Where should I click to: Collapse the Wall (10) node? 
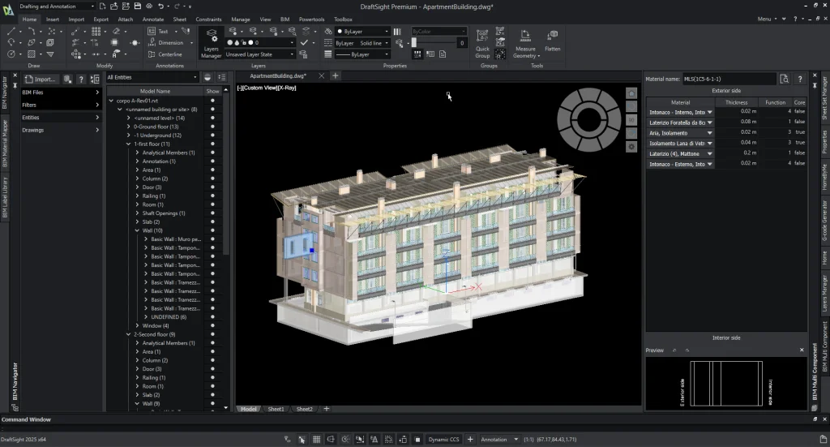click(x=137, y=230)
